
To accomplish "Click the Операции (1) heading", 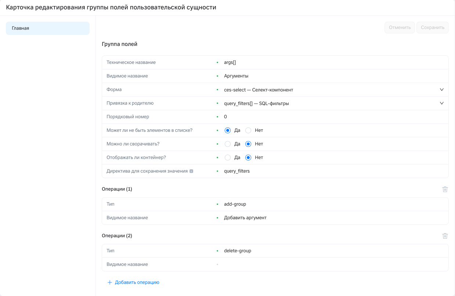I will (117, 189).
